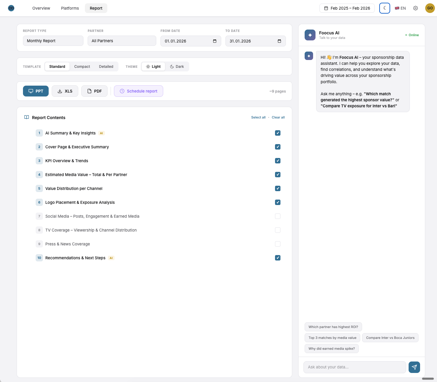Toggle dark mode with the moon icon

point(384,8)
